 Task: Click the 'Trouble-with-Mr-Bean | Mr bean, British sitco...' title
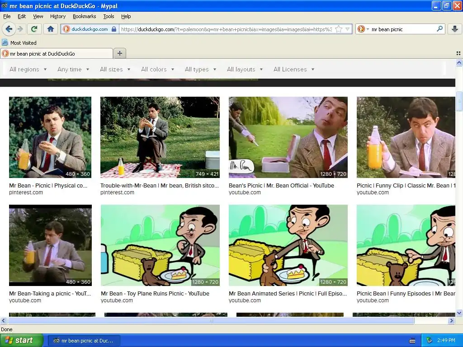pos(160,186)
